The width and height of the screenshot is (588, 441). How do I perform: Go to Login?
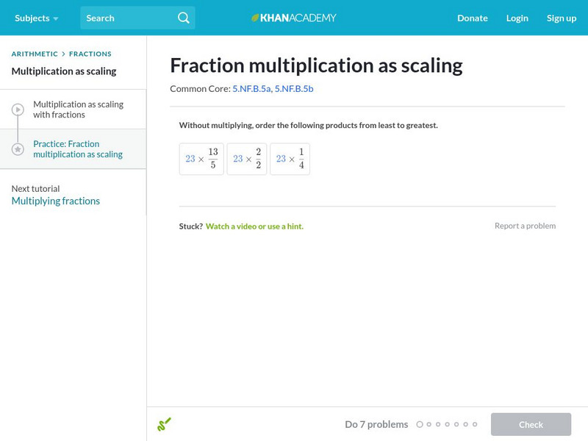[517, 18]
